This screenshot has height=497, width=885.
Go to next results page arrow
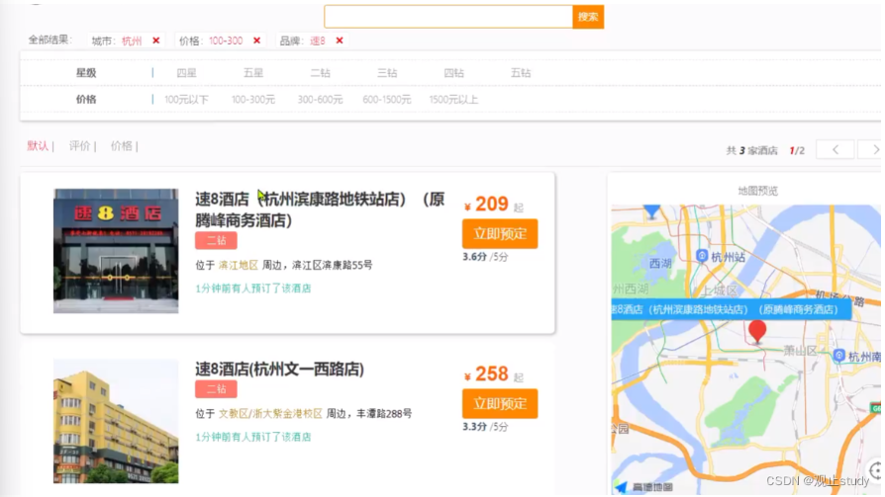[872, 150]
